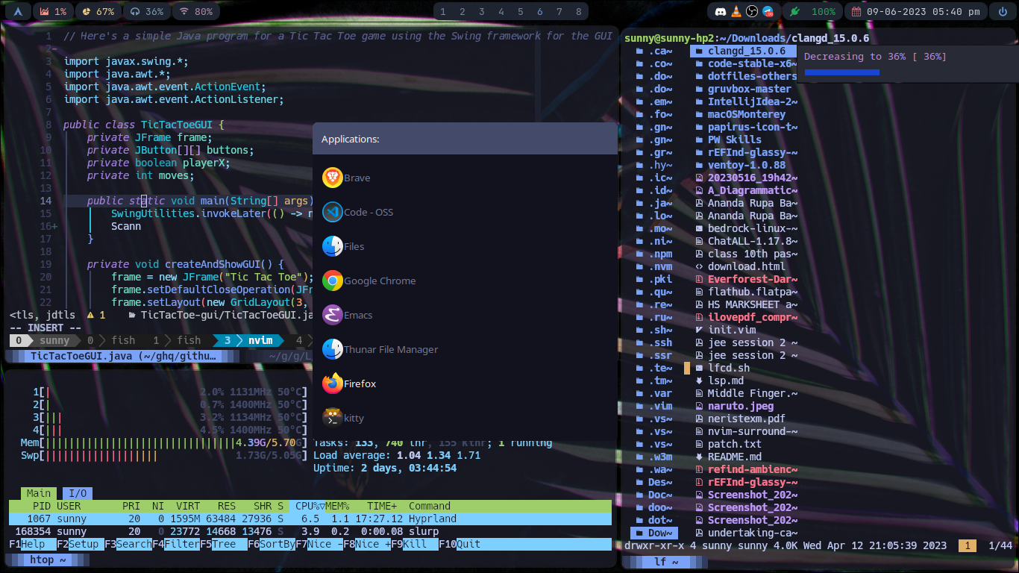Viewport: 1019px width, 573px height.
Task: Switch to tmux window 1 fish
Action: tap(178, 340)
